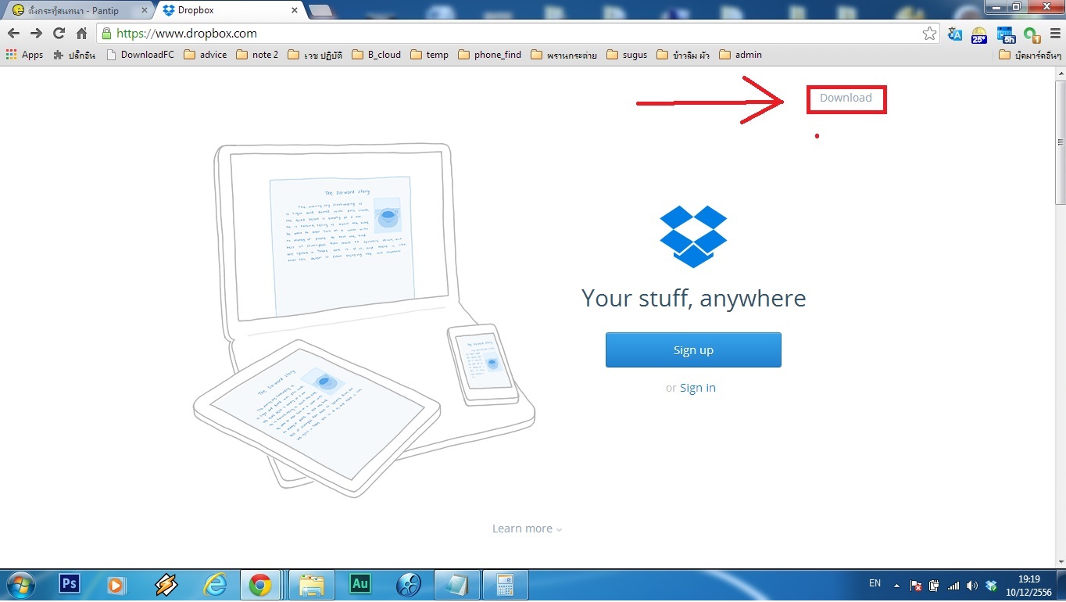1066x602 pixels.
Task: Open Windows Explorer folder in taskbar
Action: coord(312,584)
